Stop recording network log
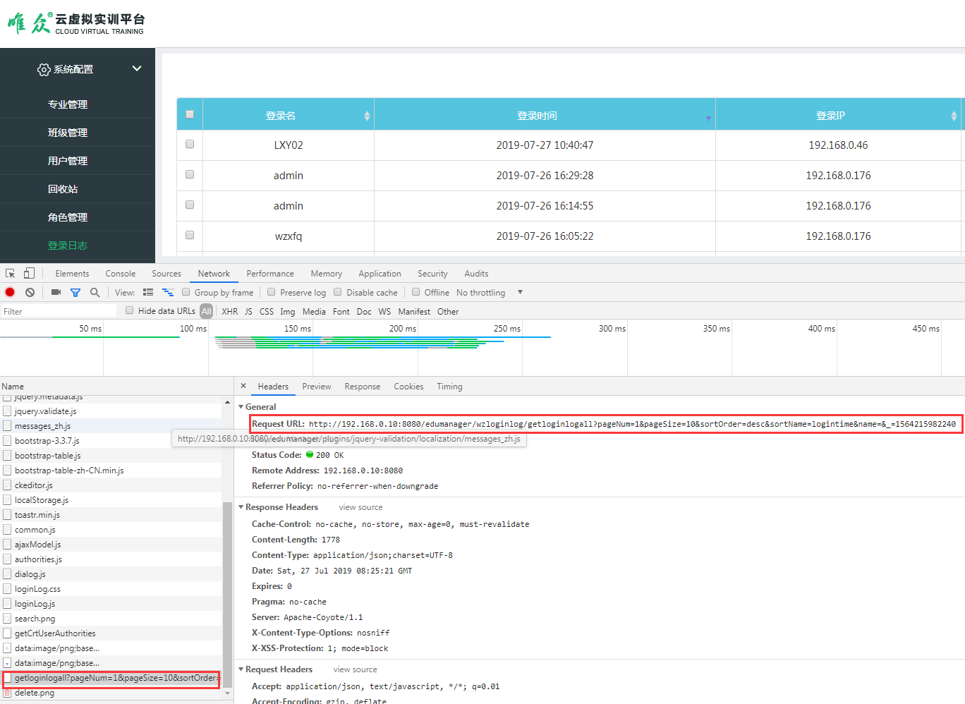 [10, 293]
